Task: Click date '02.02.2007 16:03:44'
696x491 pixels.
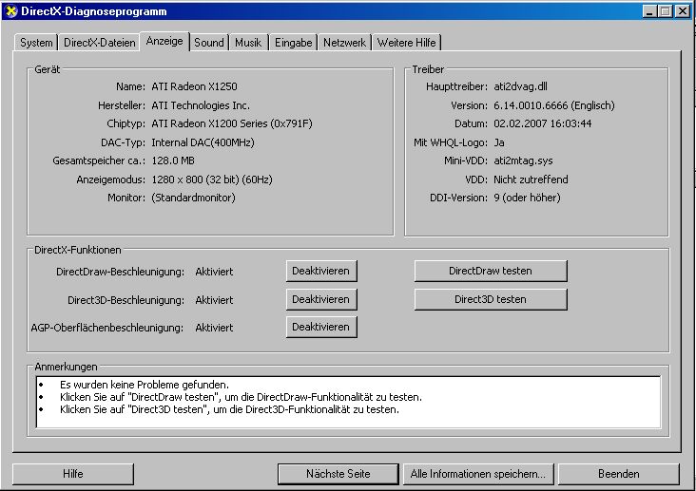Action: 542,123
